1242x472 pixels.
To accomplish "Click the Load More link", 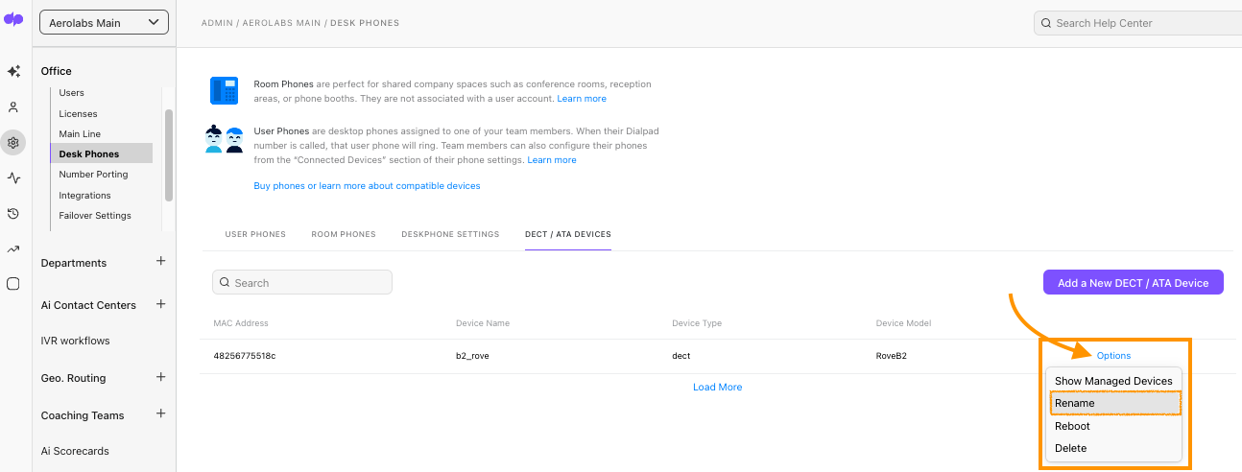I will point(717,387).
